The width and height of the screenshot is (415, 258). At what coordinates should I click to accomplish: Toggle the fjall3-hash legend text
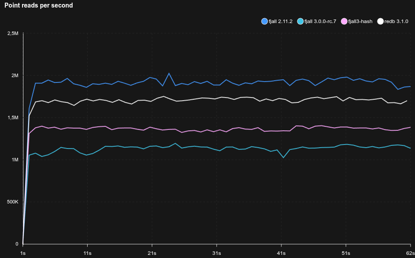pos(360,21)
